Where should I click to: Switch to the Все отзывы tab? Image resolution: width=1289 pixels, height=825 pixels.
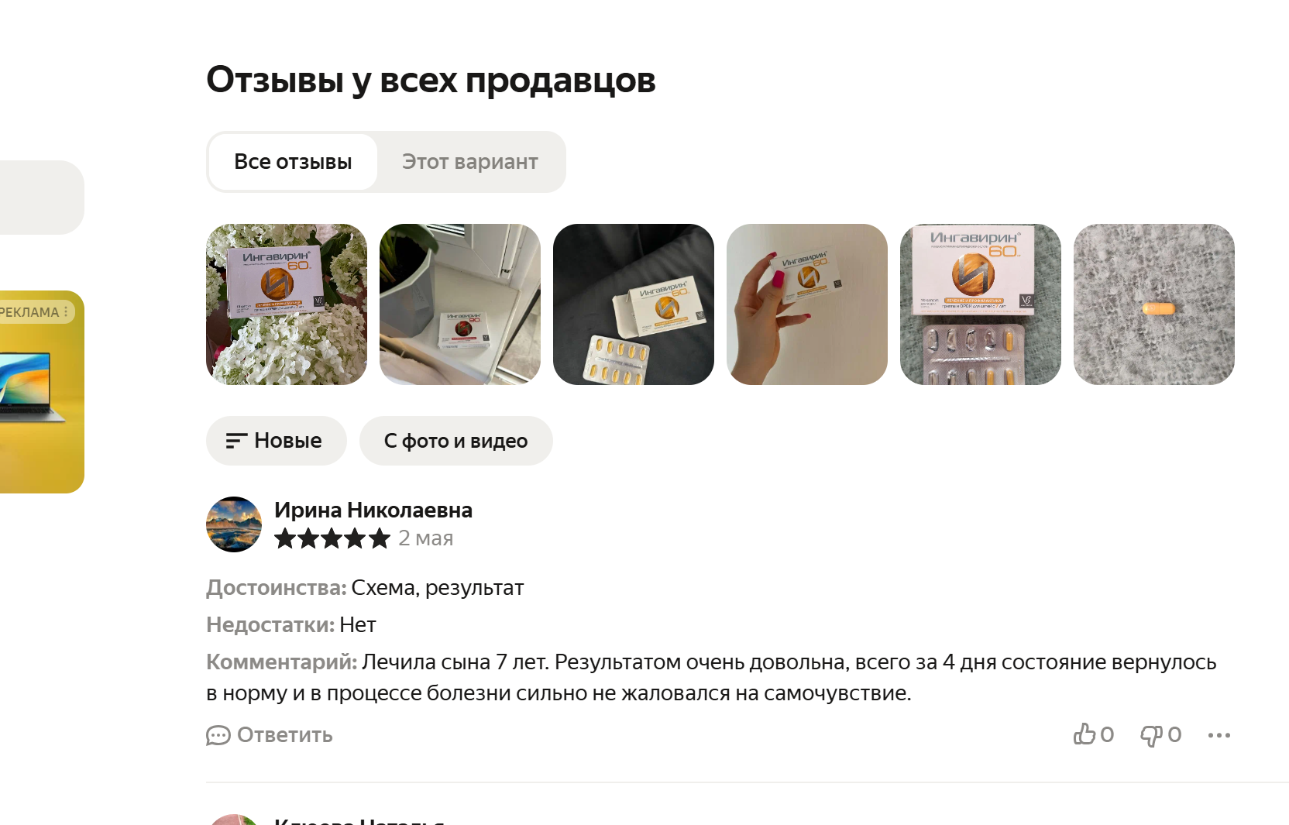(293, 162)
